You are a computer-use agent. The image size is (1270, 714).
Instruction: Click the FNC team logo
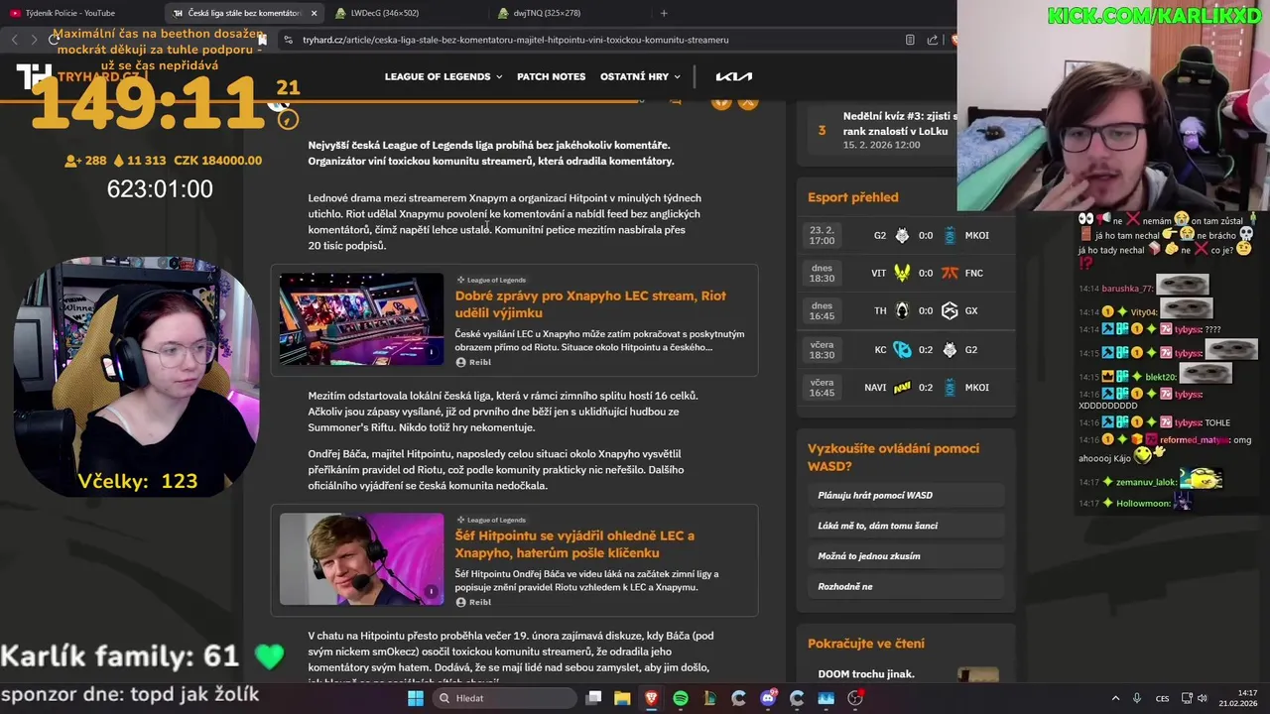[950, 273]
